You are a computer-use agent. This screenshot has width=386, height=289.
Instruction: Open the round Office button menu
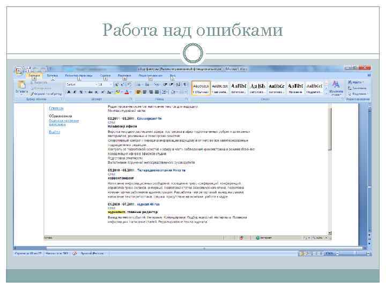18,71
